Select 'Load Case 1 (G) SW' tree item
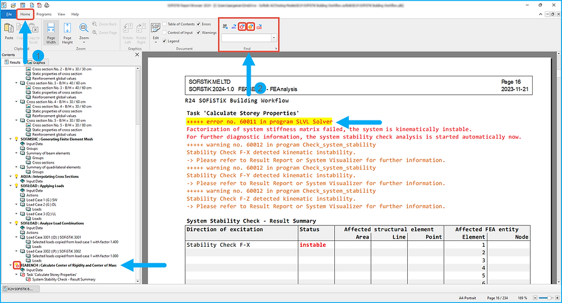The width and height of the screenshot is (562, 303). click(42, 200)
